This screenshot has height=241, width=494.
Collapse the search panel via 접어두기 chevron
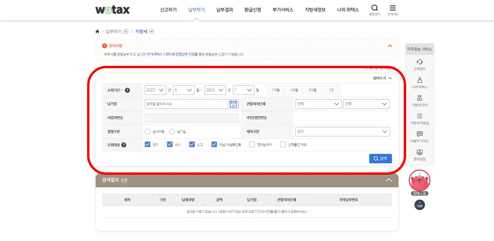tap(390, 78)
